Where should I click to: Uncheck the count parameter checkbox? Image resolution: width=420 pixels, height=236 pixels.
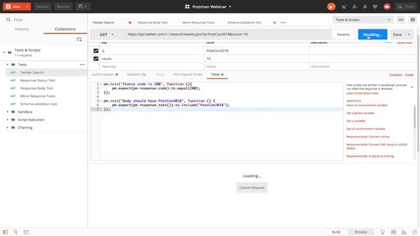point(96,58)
